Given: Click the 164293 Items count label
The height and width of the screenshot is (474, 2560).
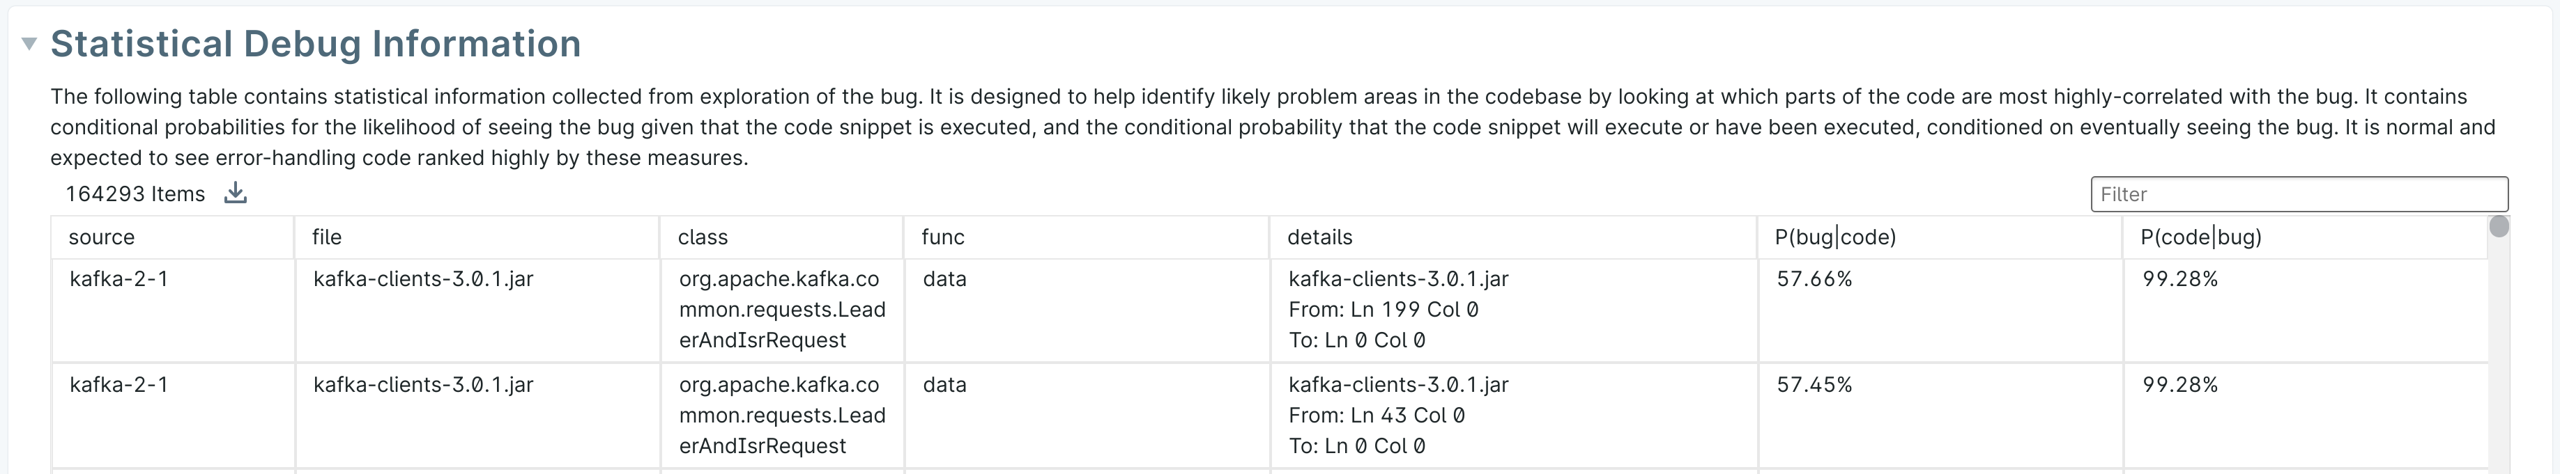Looking at the screenshot, I should click(135, 194).
